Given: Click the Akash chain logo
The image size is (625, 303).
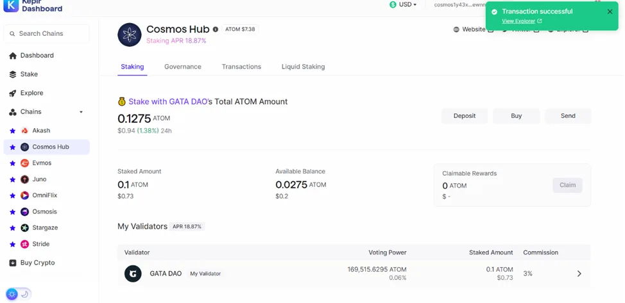Looking at the screenshot, I should click(25, 131).
